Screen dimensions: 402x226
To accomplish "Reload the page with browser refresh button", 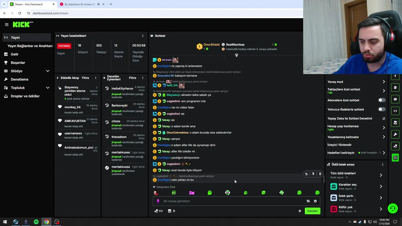I will click(x=19, y=13).
